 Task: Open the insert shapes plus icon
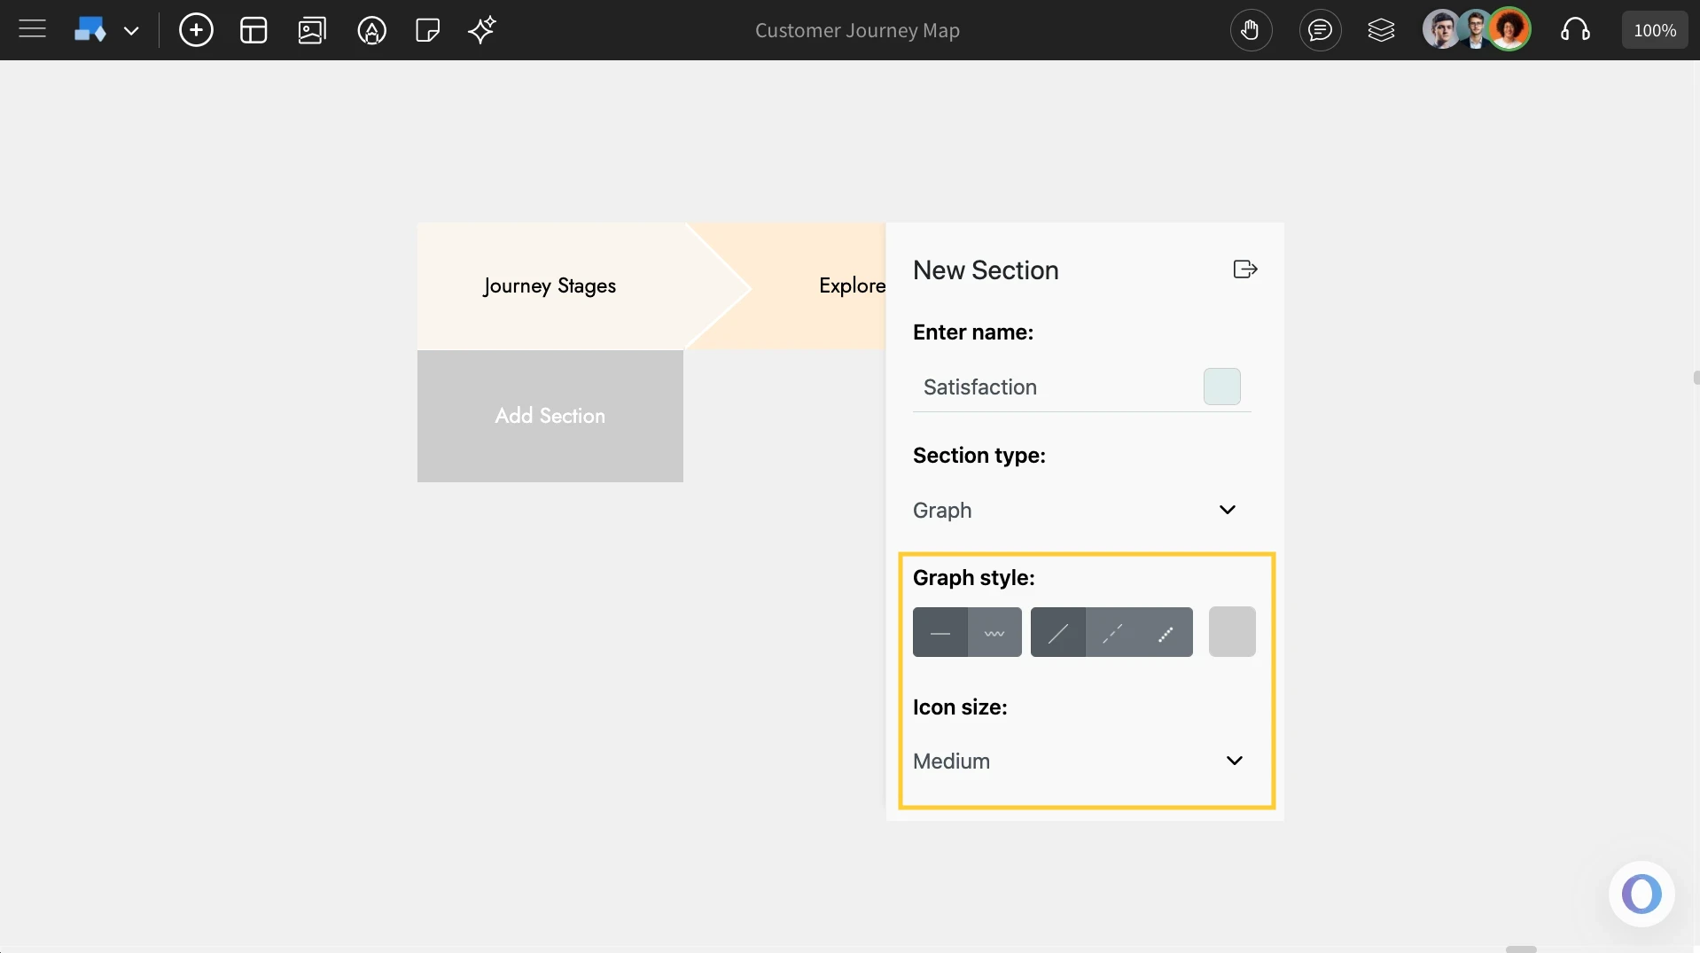pyautogui.click(x=196, y=29)
